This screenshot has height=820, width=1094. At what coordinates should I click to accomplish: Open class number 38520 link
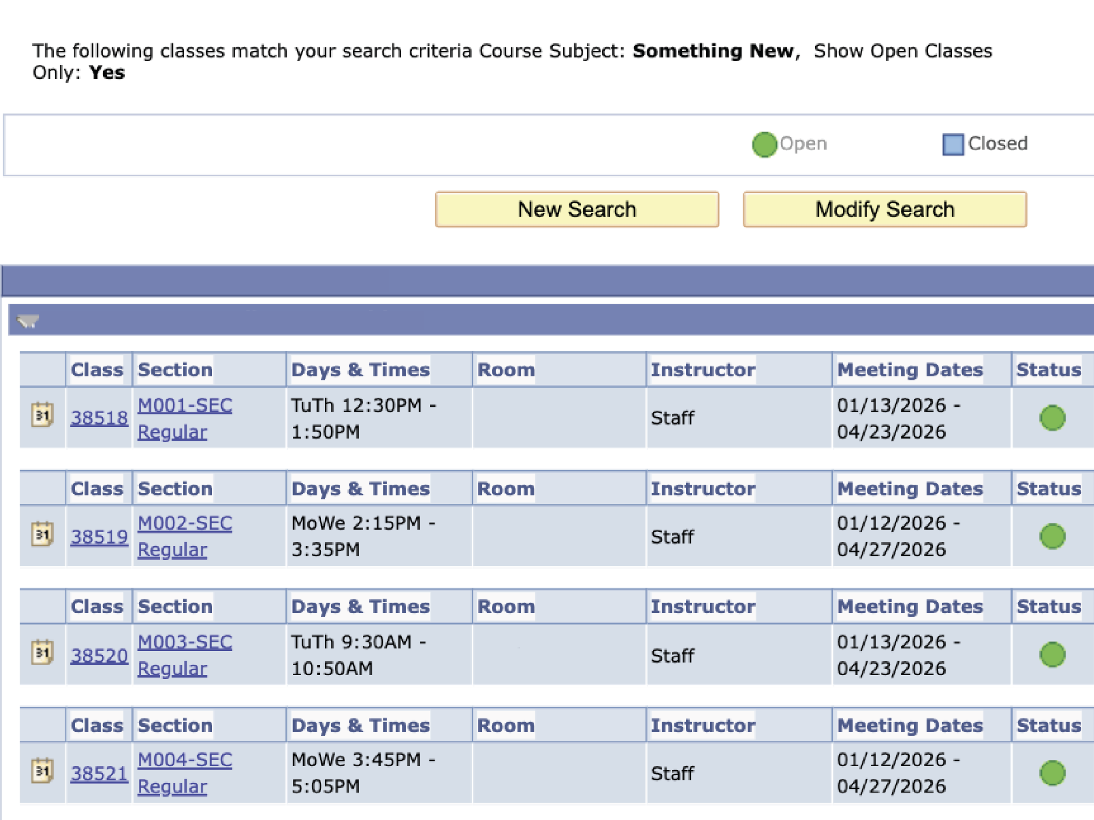tap(99, 656)
